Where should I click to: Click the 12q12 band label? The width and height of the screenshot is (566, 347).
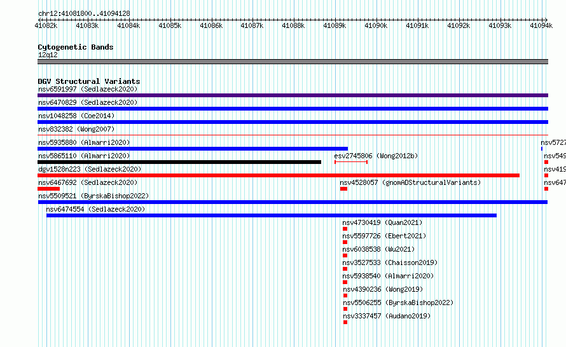(x=48, y=55)
